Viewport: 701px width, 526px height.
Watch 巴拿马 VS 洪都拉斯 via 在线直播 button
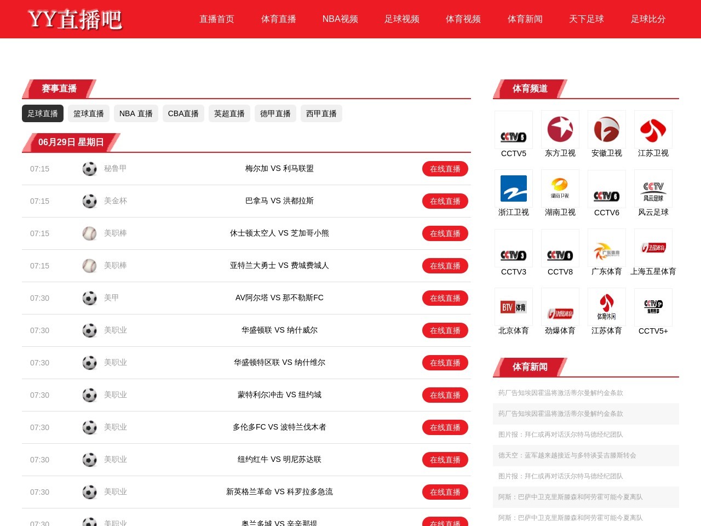445,201
